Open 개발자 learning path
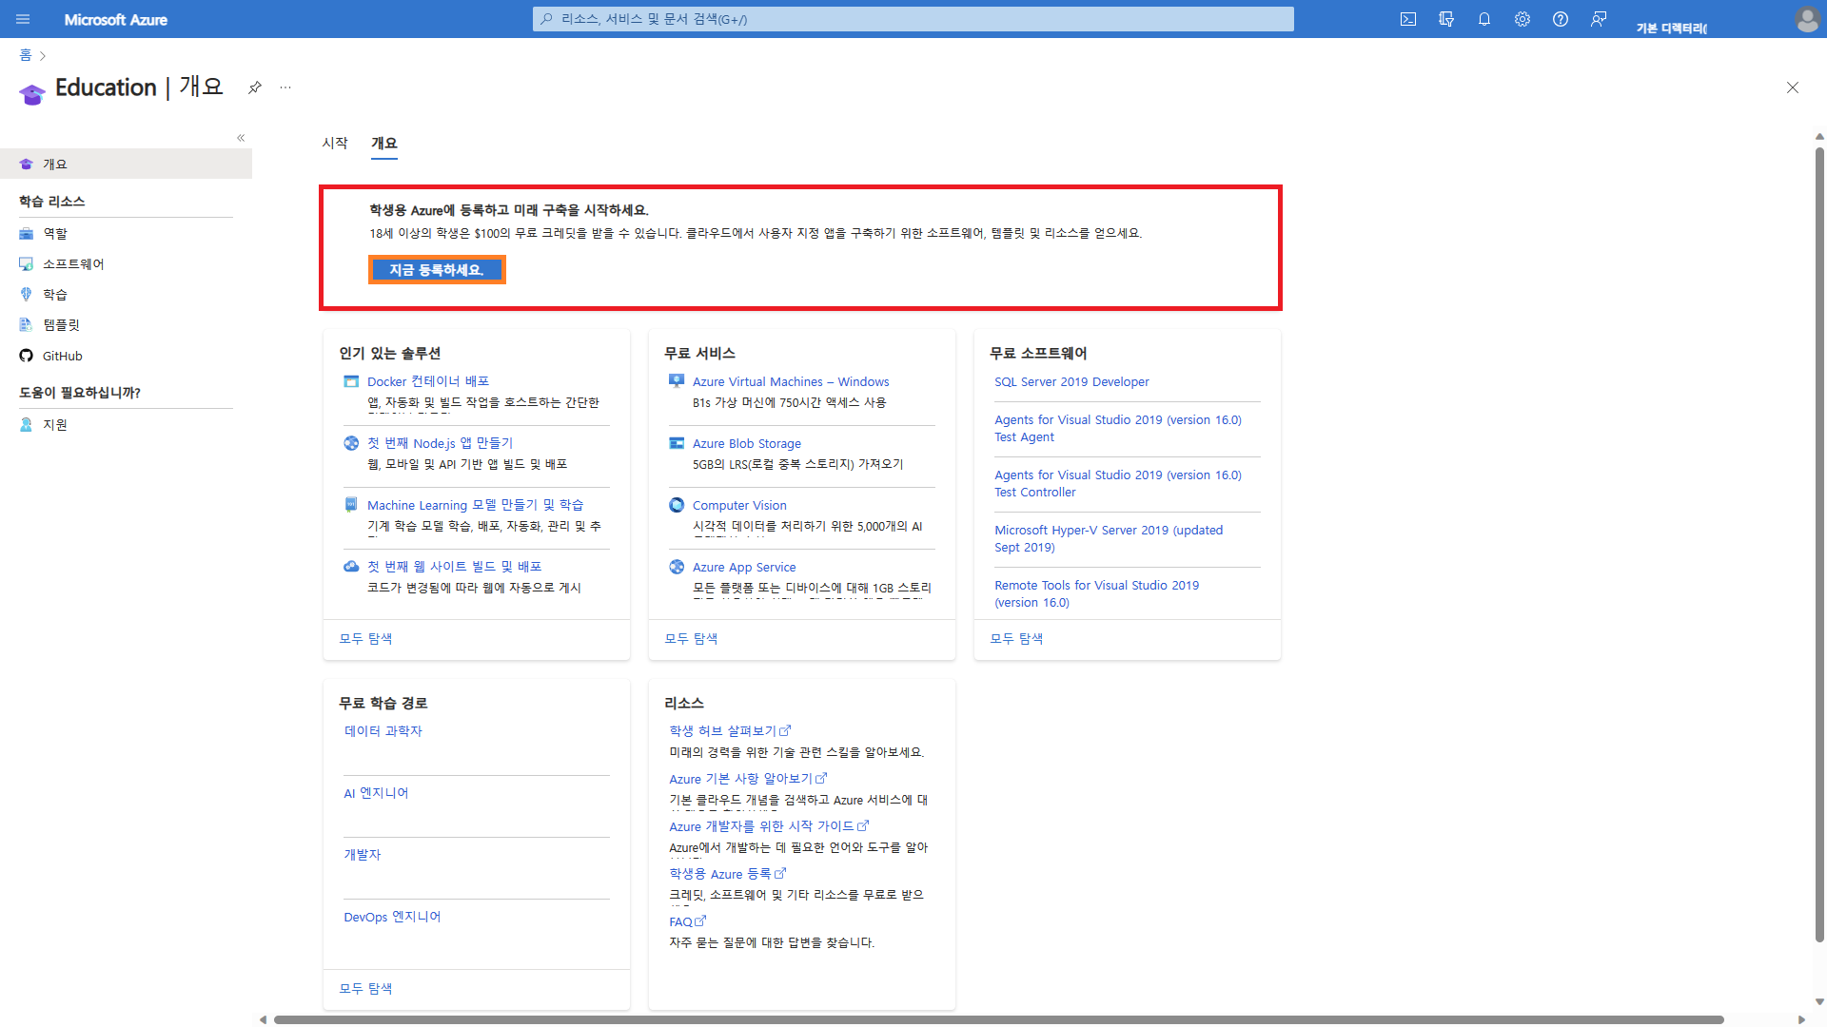Viewport: 1827px width, 1027px height. click(362, 854)
